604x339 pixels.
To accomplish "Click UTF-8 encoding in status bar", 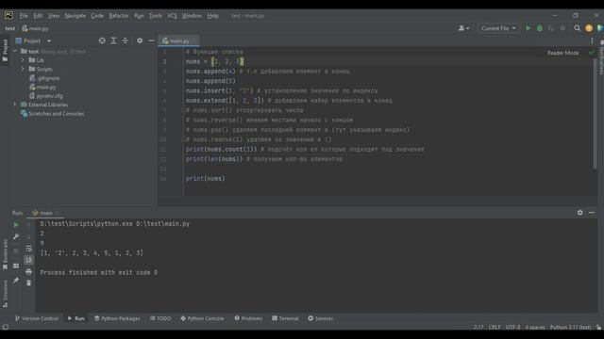I will click(512, 328).
